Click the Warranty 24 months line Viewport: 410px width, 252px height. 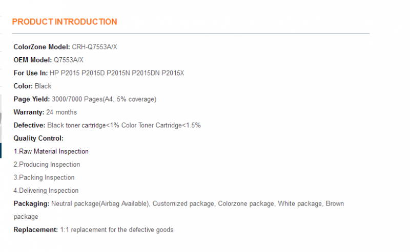(45, 112)
